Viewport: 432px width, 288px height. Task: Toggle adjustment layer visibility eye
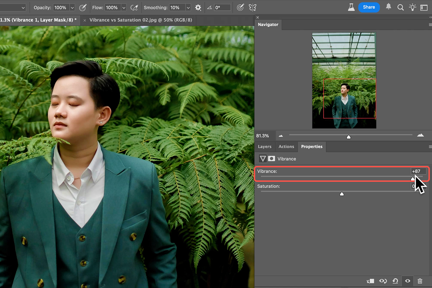(x=408, y=281)
